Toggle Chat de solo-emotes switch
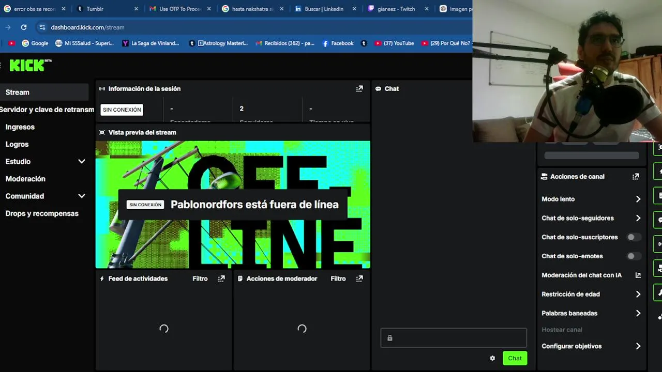 pos(634,256)
